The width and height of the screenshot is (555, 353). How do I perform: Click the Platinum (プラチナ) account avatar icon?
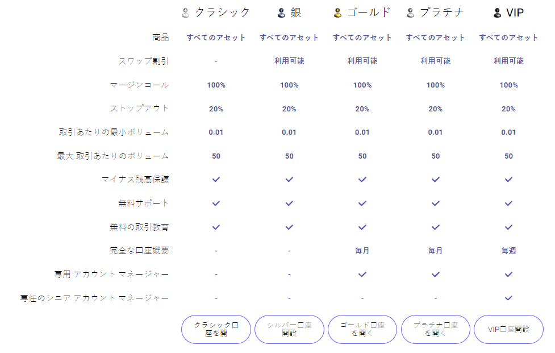point(411,13)
